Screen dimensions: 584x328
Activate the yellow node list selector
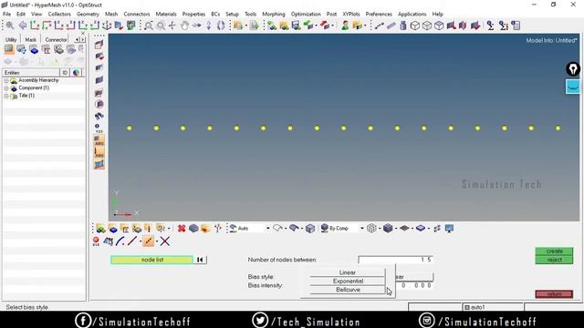(x=152, y=260)
